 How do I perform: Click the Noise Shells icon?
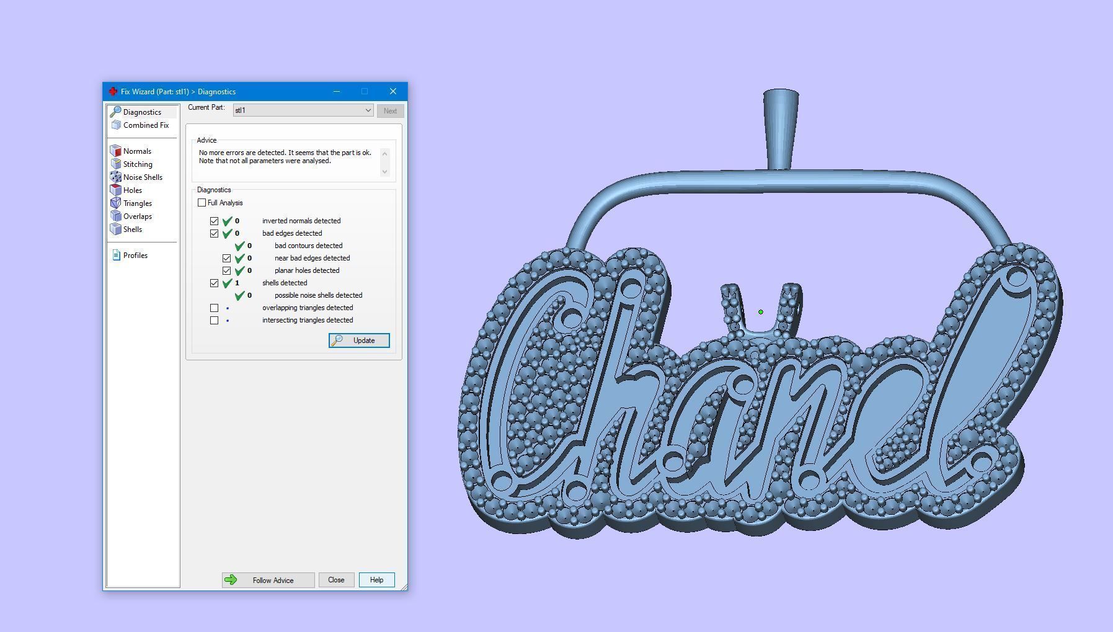(115, 177)
